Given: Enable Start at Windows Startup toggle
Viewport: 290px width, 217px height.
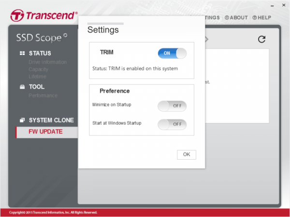Looking at the screenshot, I should pyautogui.click(x=172, y=124).
